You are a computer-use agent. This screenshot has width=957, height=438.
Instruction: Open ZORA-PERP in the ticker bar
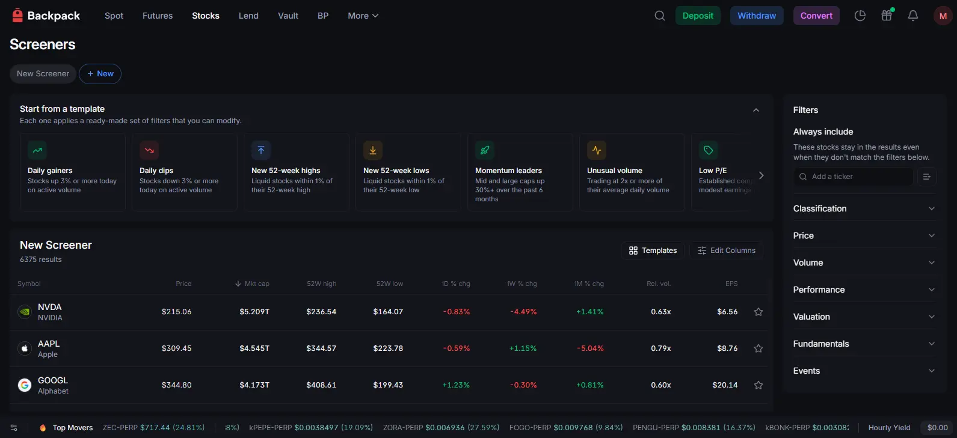click(x=441, y=428)
